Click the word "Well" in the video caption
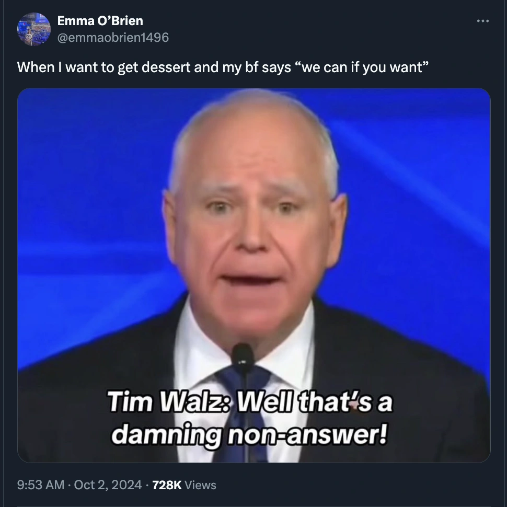The width and height of the screenshot is (507, 507). (x=265, y=401)
